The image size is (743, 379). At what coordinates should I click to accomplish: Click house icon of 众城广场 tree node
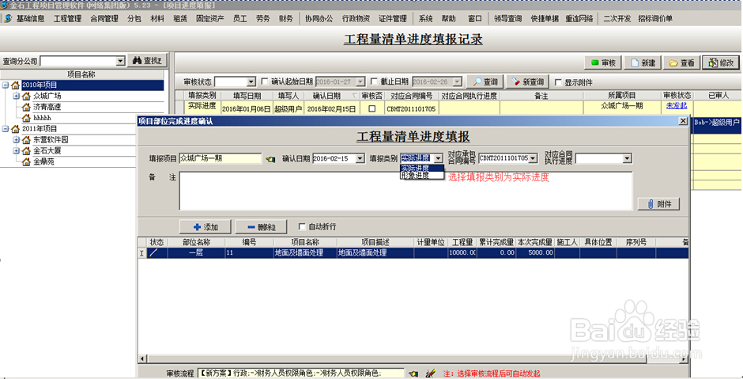tap(27, 97)
